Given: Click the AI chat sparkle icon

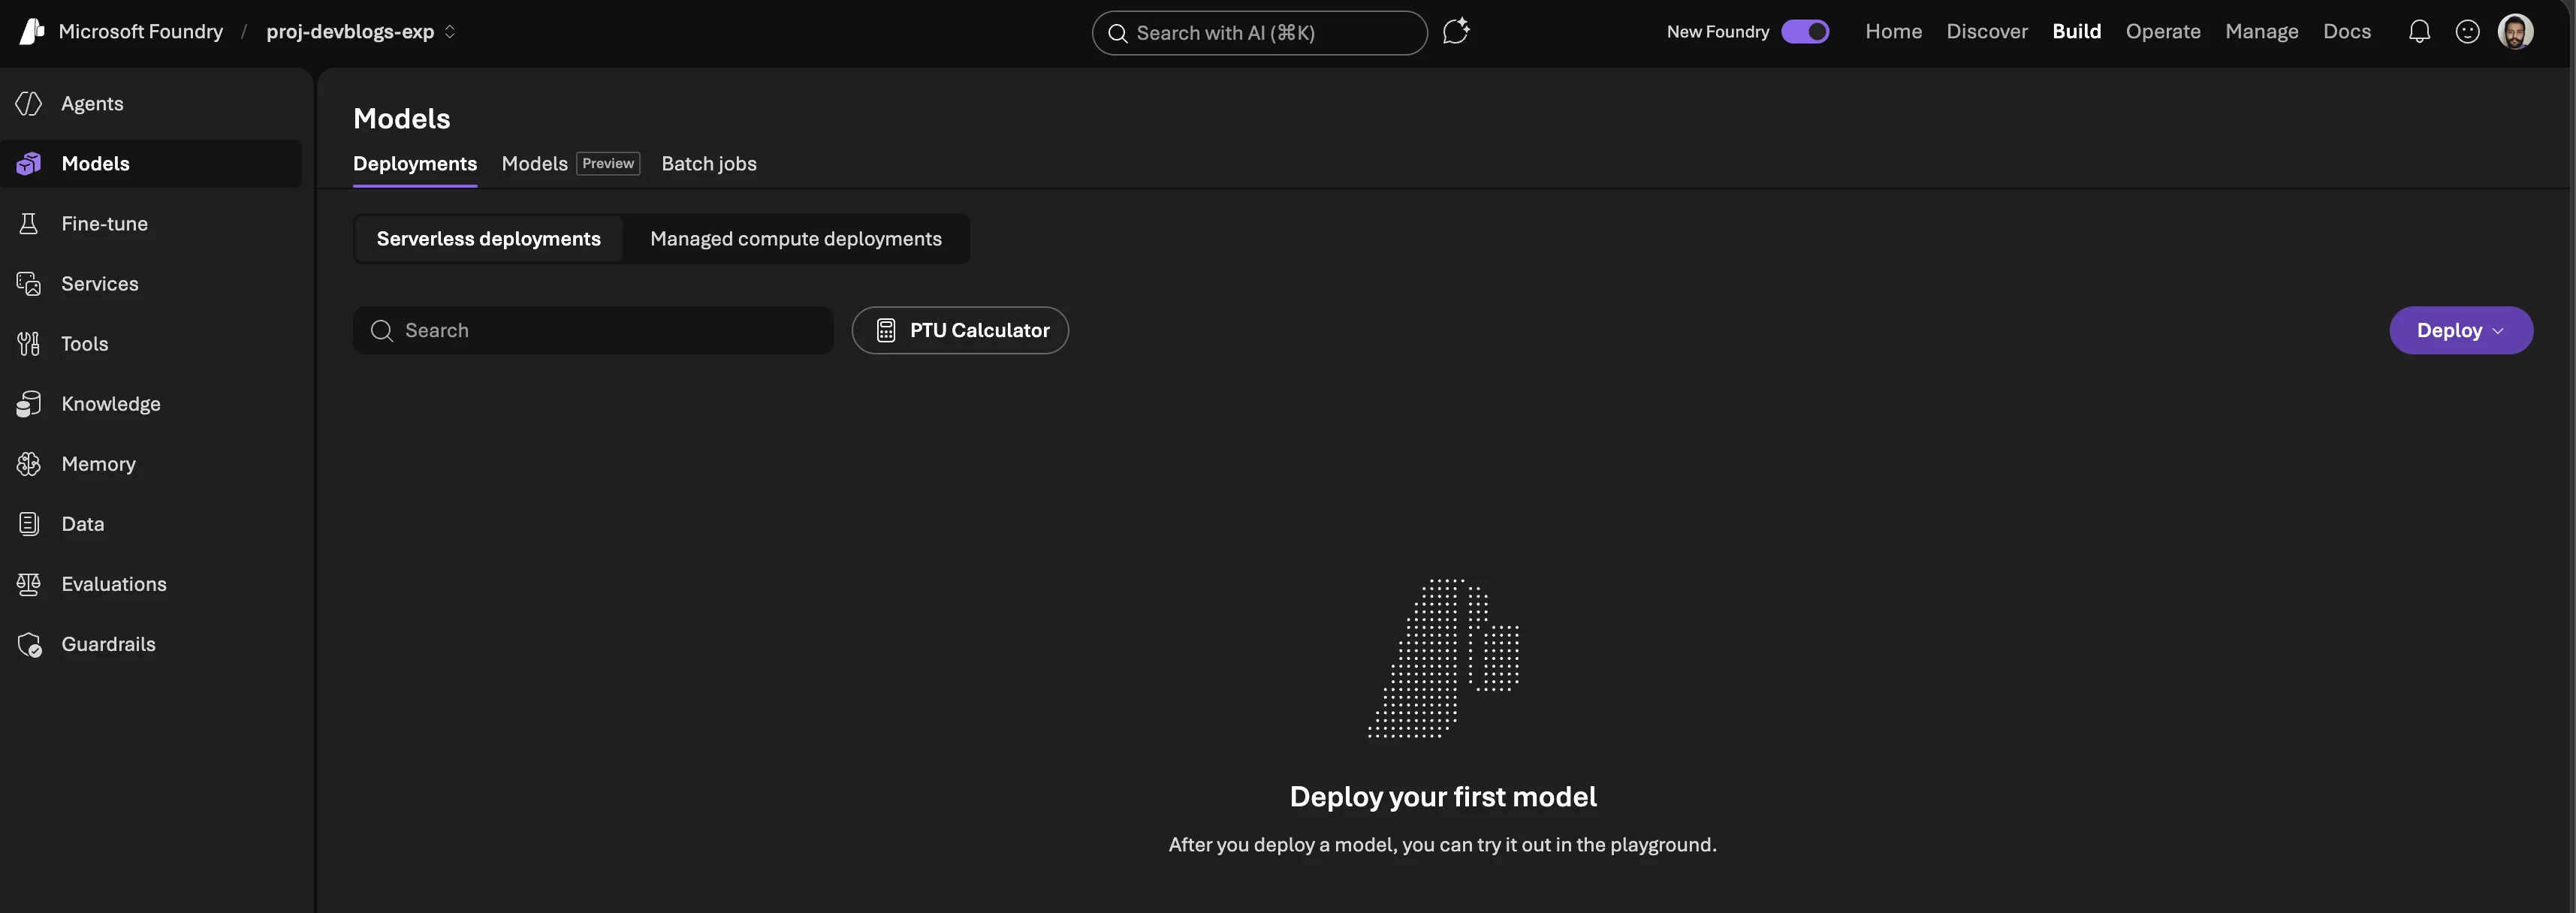Looking at the screenshot, I should click(x=1456, y=32).
